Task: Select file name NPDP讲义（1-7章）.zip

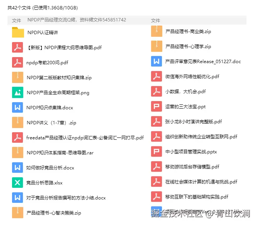Action: click(x=51, y=122)
